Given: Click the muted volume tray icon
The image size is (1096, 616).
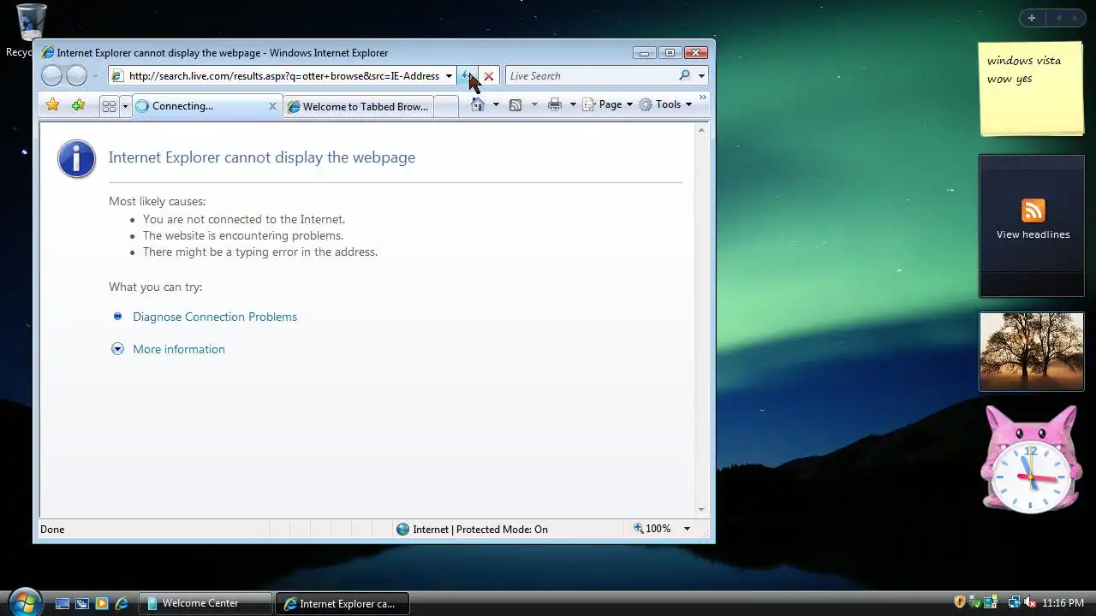Looking at the screenshot, I should (1030, 602).
